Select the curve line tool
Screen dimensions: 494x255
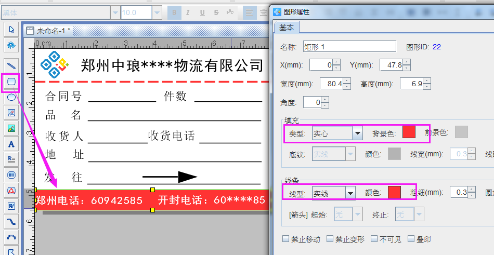pos(11,222)
